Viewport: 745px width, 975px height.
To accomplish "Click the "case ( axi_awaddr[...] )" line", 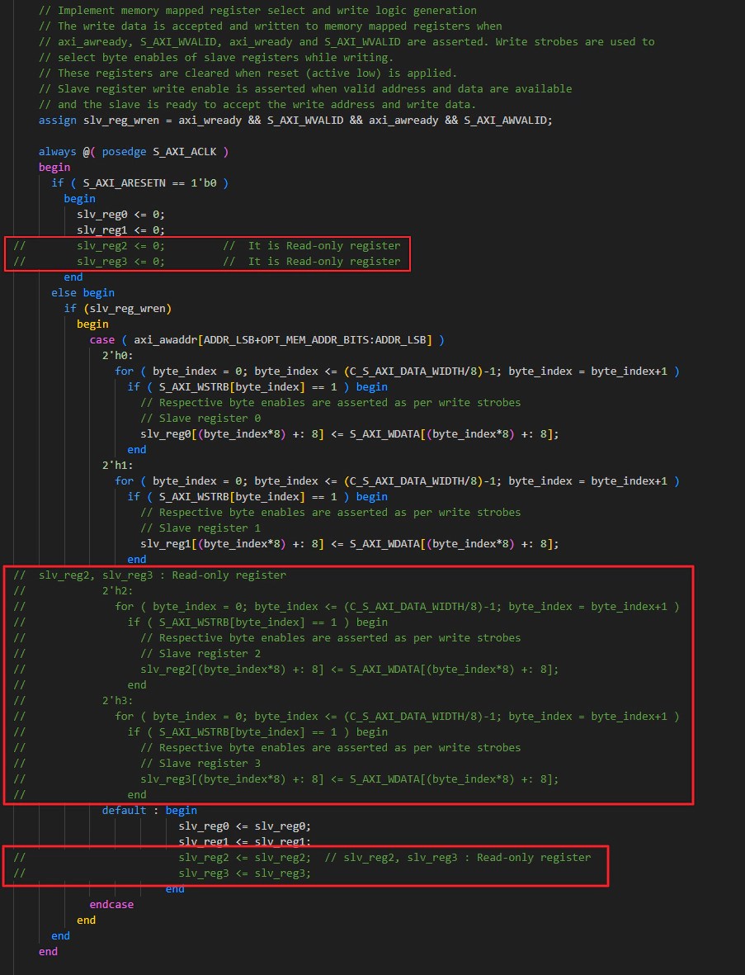I will [x=266, y=340].
